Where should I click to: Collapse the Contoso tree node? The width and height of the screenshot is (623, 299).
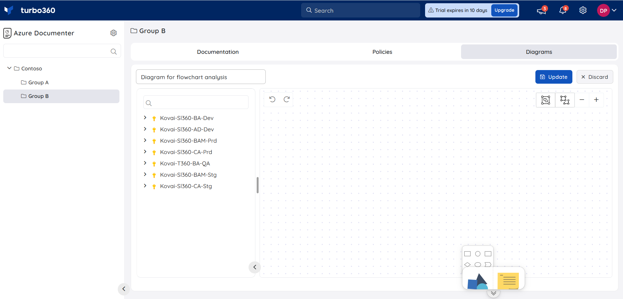click(9, 68)
